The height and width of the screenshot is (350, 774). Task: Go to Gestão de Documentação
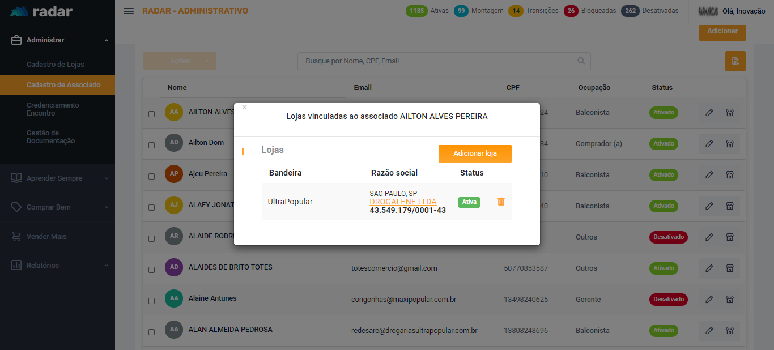[50, 137]
